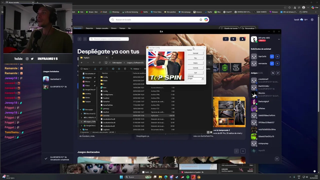Image resolution: width=320 pixels, height=180 pixels.
Task: Click the copy icon in Explorer toolbar
Action: pyautogui.click(x=101, y=69)
